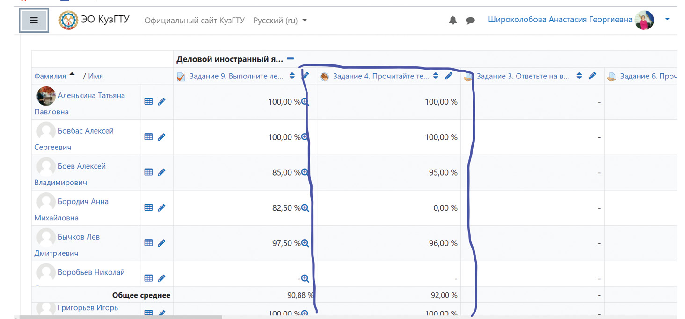Edit Задание 3 column with pencil icon

tap(592, 76)
